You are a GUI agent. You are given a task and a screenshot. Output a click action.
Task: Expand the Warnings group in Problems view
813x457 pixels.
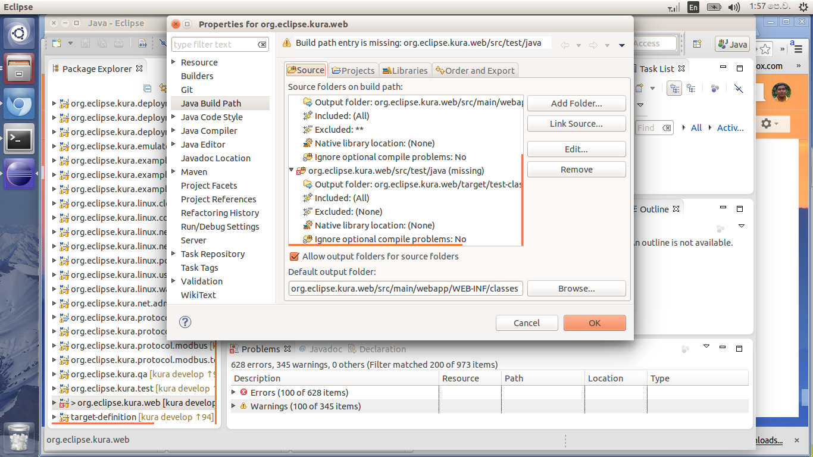234,406
